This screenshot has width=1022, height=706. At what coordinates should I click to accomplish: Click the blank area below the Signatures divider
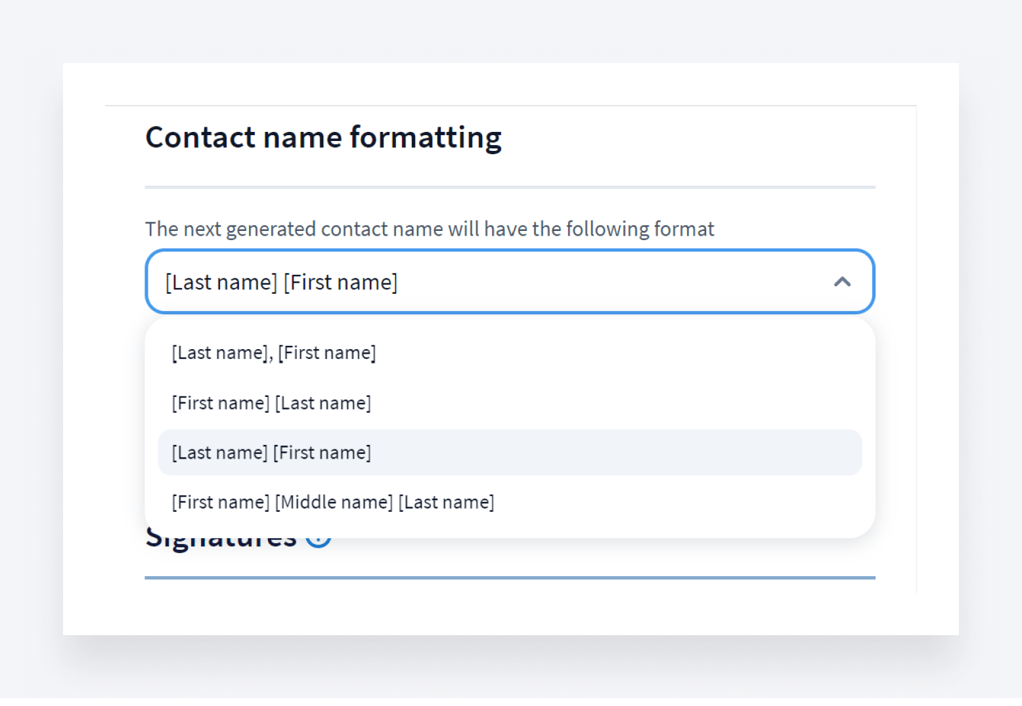(x=510, y=607)
